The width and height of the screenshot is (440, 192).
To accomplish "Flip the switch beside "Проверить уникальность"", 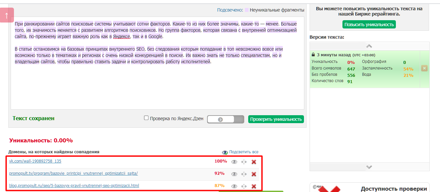I will click(x=220, y=119).
